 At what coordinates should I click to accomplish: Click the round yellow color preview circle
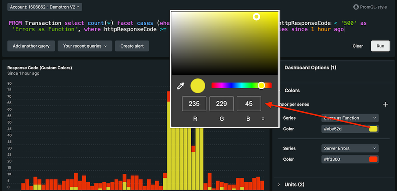pyautogui.click(x=198, y=86)
